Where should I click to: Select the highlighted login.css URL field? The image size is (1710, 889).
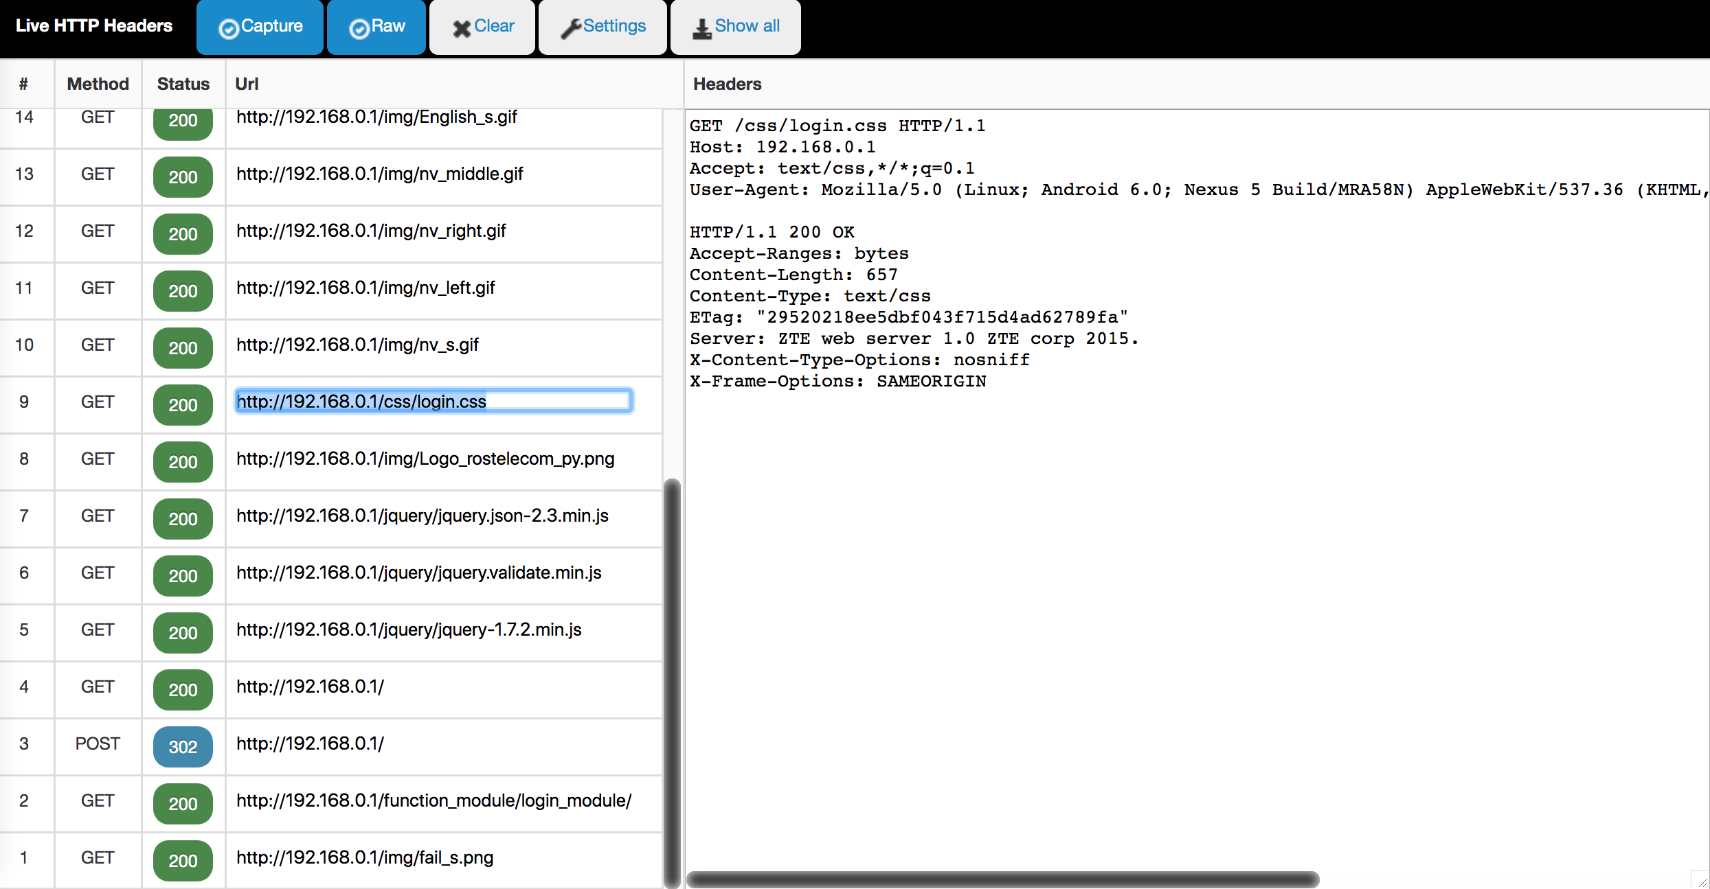point(433,401)
